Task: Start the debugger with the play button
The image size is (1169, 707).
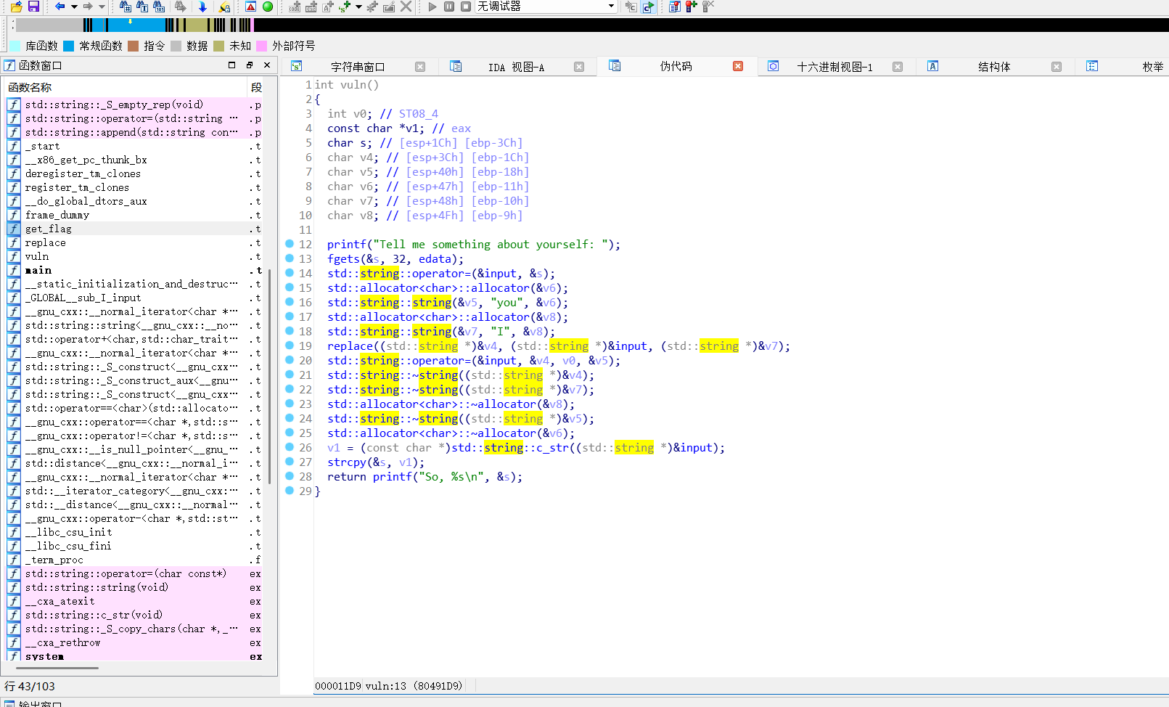Action: pos(432,7)
